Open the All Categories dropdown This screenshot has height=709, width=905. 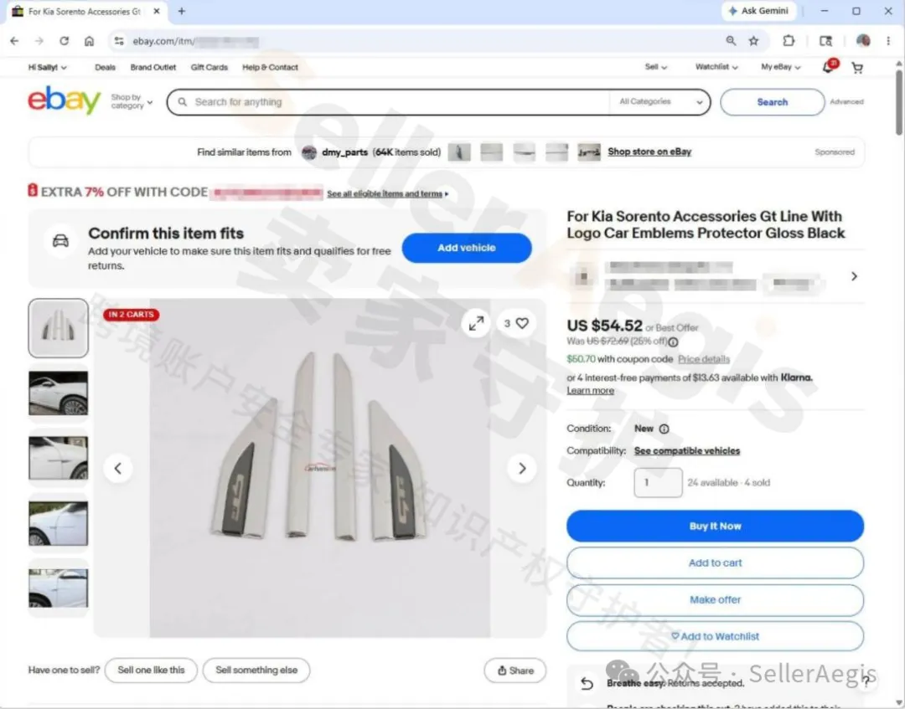pos(661,102)
